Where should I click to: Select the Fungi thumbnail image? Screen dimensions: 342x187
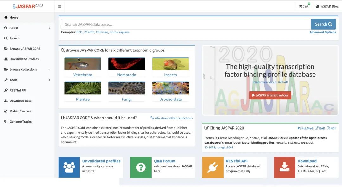point(127,88)
